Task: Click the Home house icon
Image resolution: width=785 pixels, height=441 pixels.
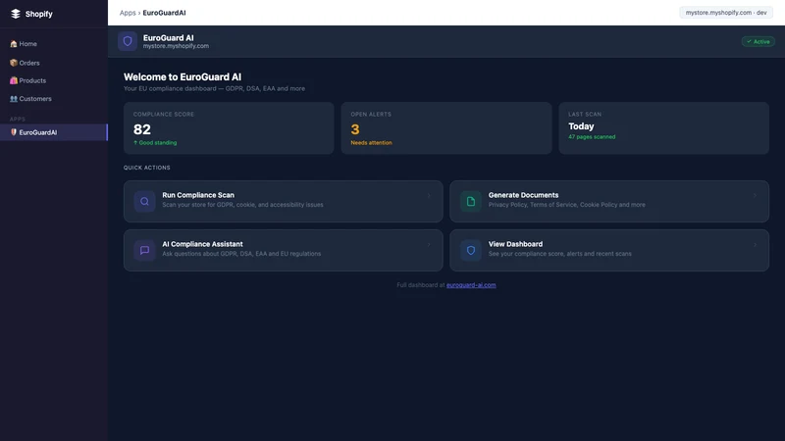Action: tap(14, 44)
